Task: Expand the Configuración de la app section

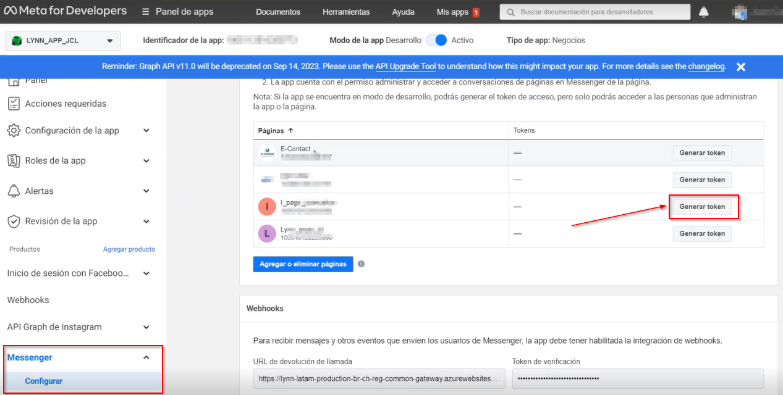Action: [x=146, y=130]
